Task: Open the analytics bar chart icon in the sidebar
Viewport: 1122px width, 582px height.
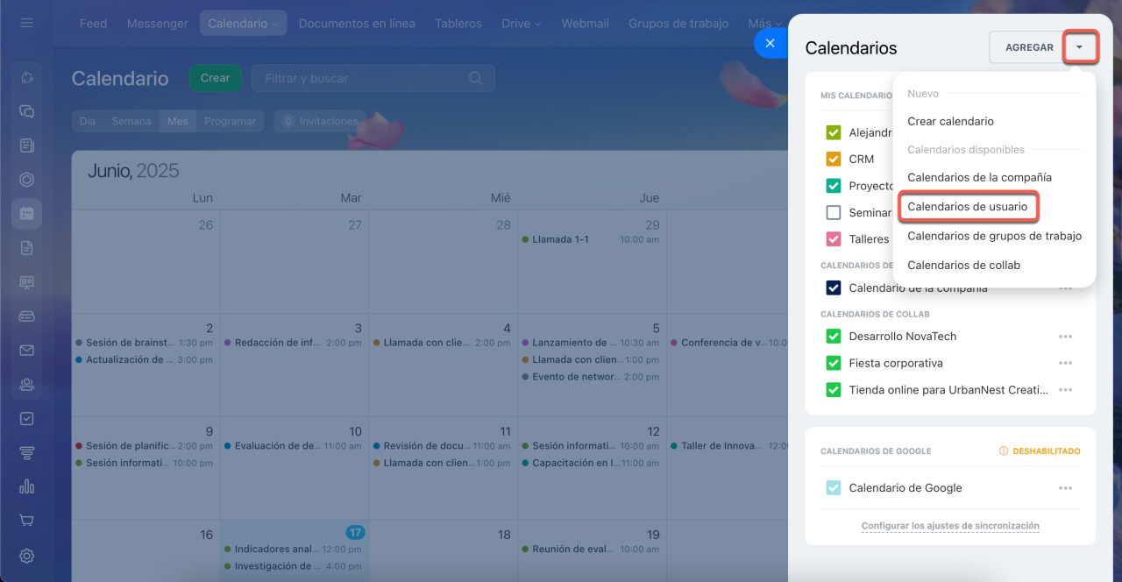Action: [26, 487]
